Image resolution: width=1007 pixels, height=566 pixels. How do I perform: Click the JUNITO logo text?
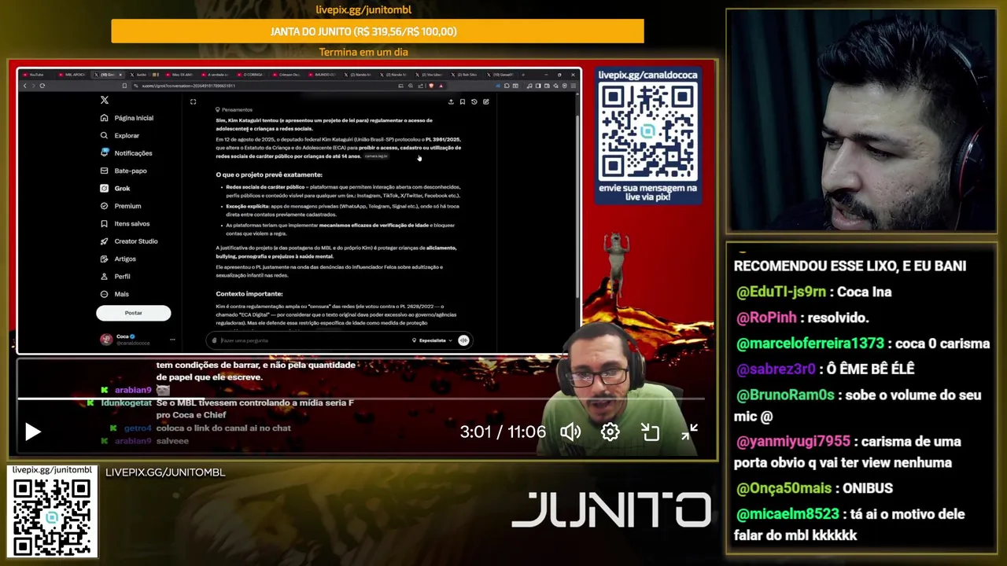pos(610,510)
